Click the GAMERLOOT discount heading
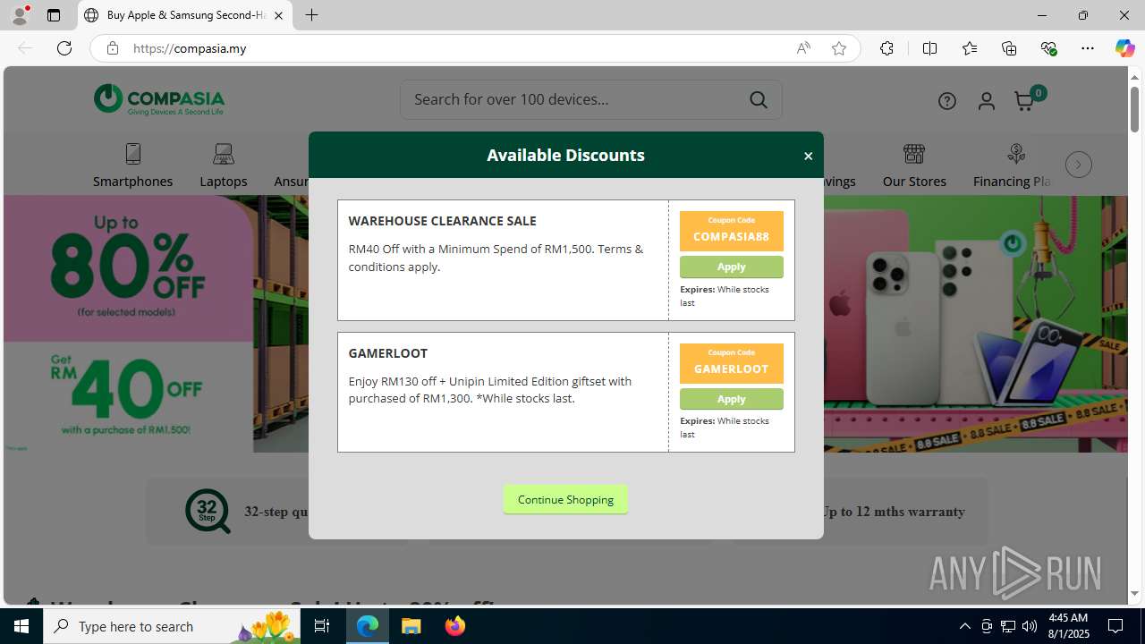1145x644 pixels. [387, 353]
